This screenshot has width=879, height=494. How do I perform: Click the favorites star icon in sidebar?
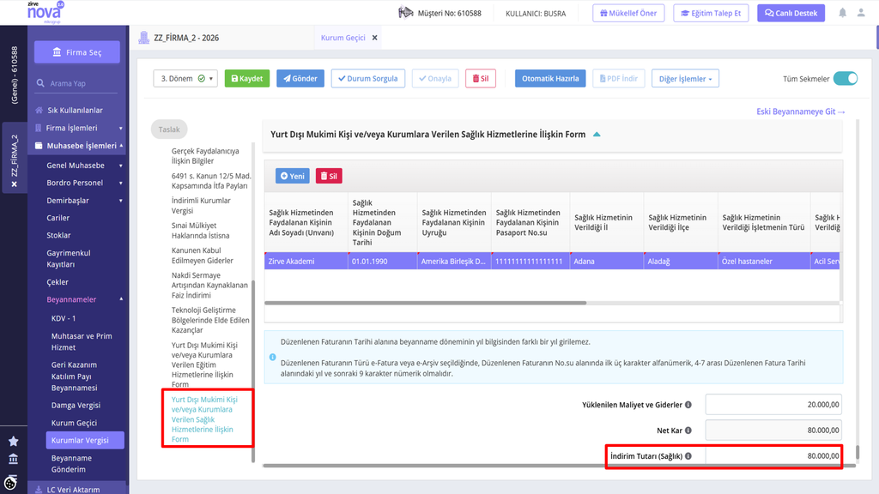tap(14, 442)
